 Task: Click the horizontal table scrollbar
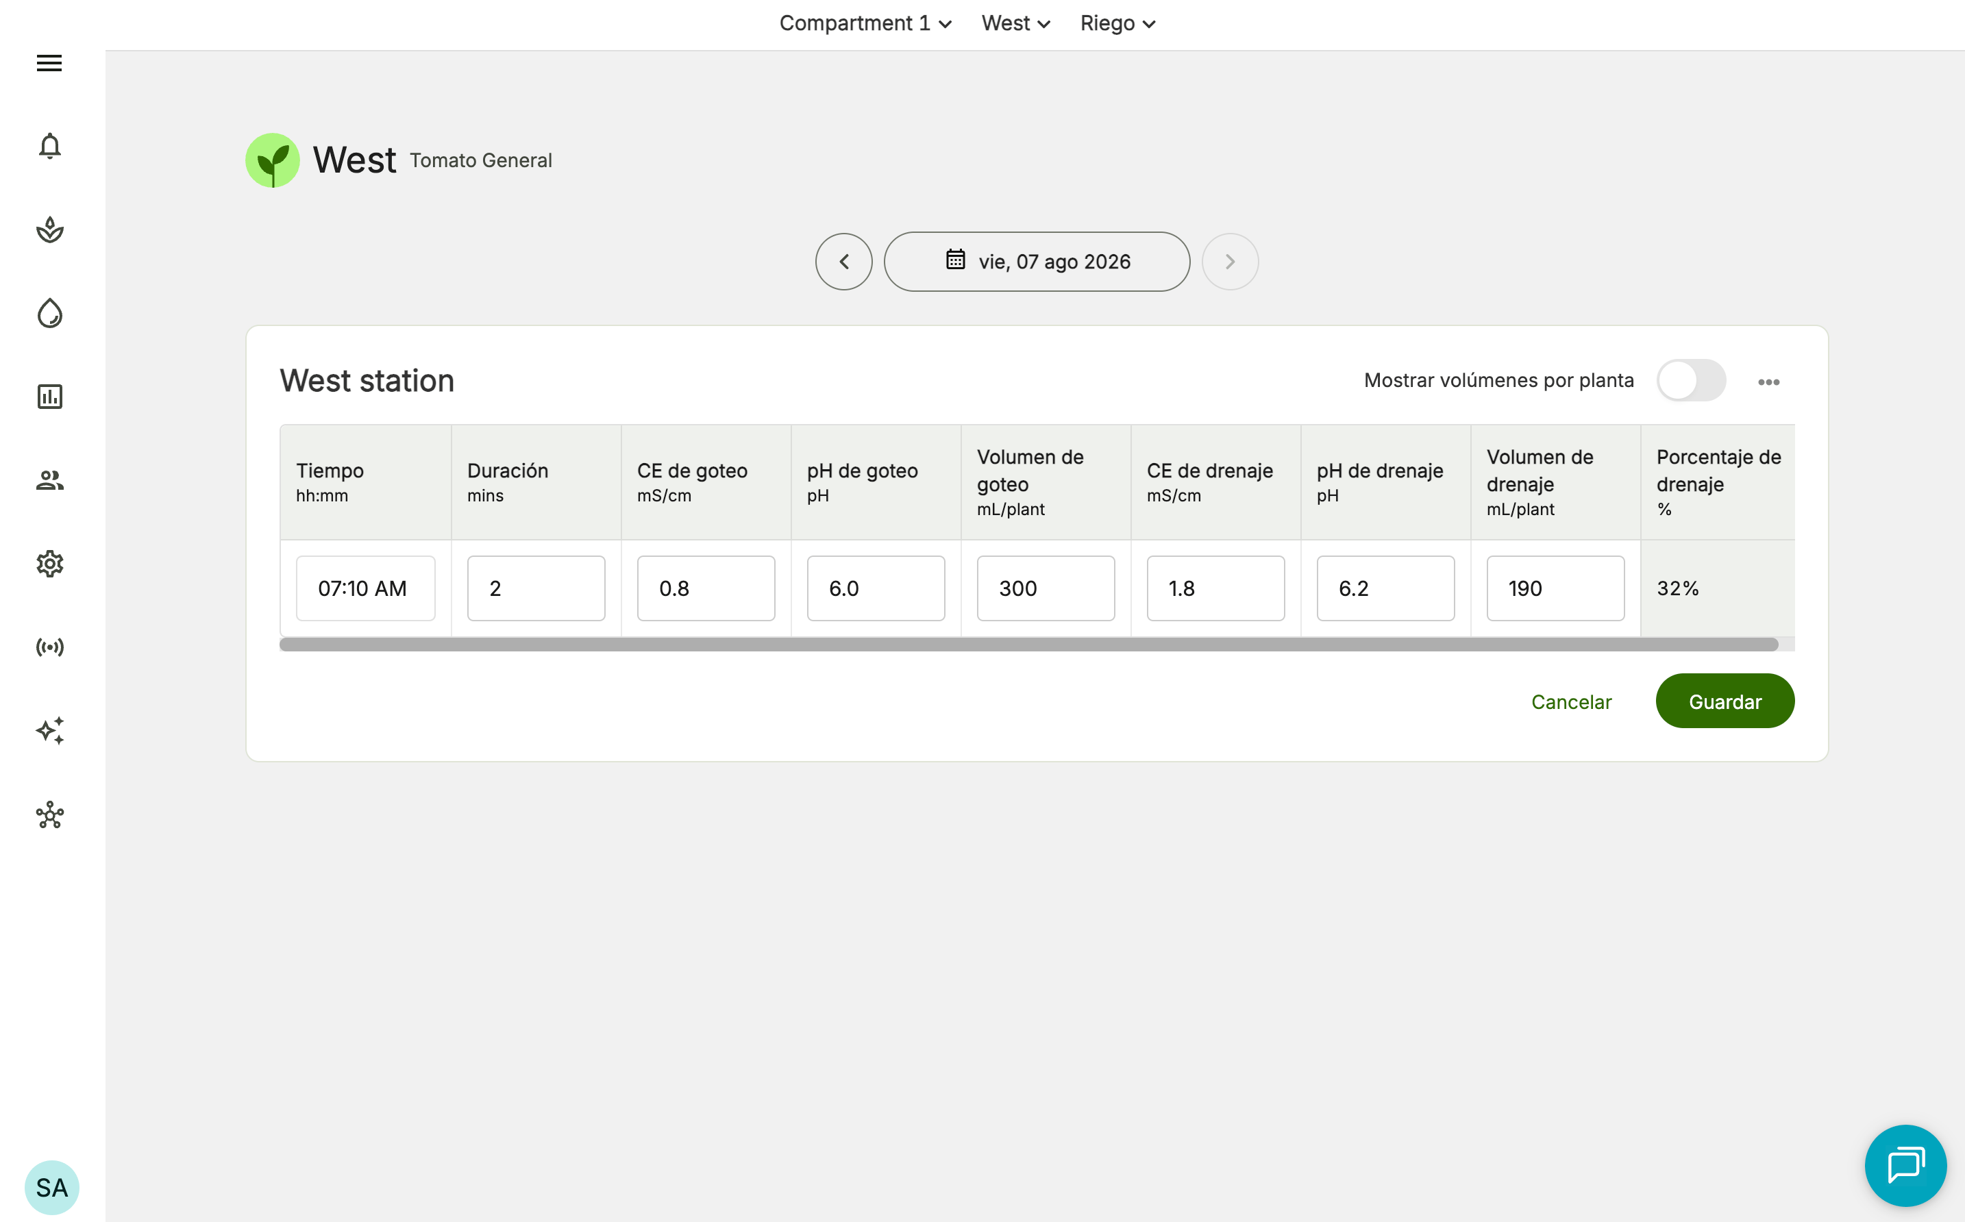pos(1028,644)
